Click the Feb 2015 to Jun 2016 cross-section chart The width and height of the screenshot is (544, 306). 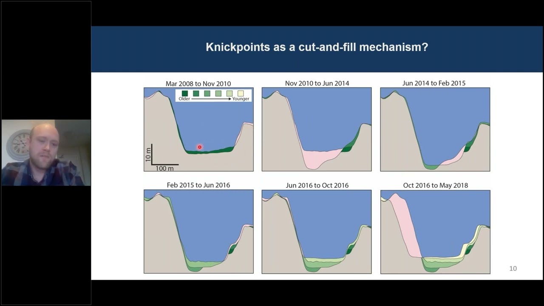pyautogui.click(x=198, y=232)
